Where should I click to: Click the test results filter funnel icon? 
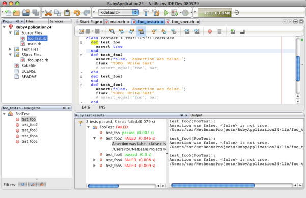click(x=80, y=123)
